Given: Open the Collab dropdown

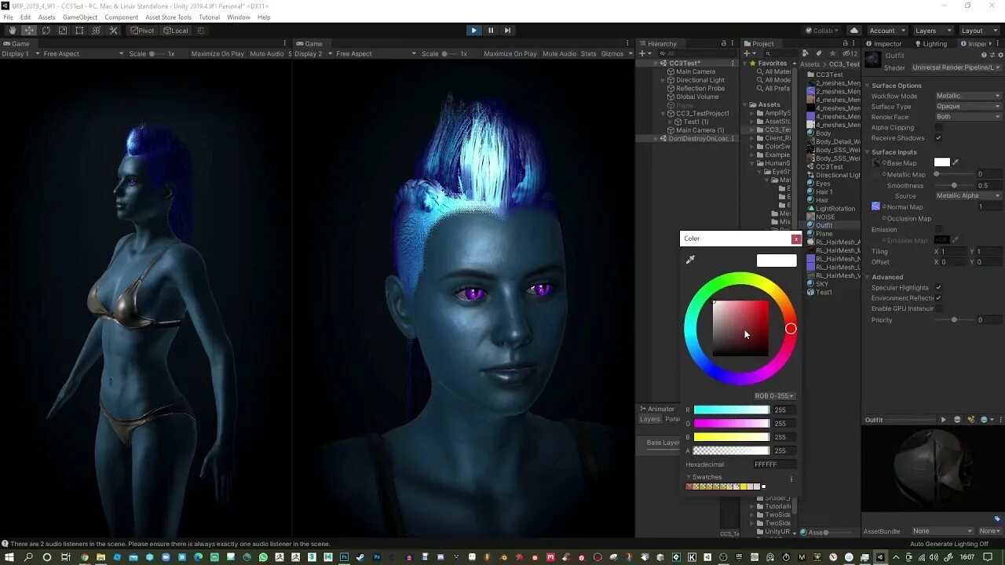Looking at the screenshot, I should [823, 31].
